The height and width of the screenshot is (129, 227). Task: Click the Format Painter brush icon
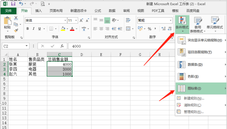point(16,30)
